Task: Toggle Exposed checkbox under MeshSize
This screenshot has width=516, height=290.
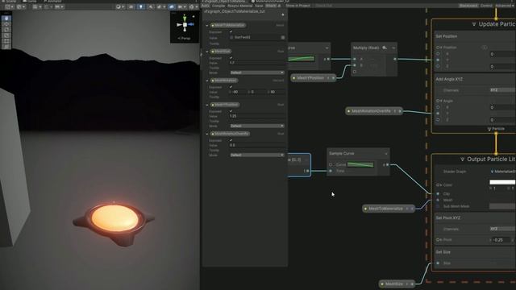Action: [231, 58]
